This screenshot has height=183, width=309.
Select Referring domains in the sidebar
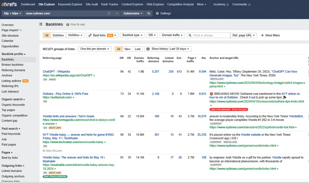(x=13, y=70)
